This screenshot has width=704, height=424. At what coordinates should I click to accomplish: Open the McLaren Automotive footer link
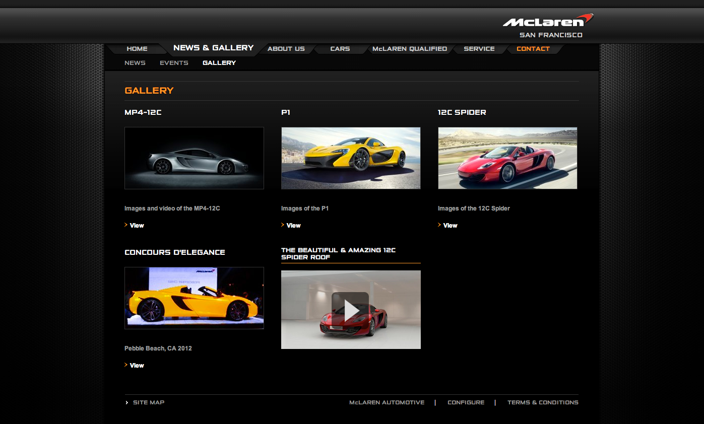[387, 402]
